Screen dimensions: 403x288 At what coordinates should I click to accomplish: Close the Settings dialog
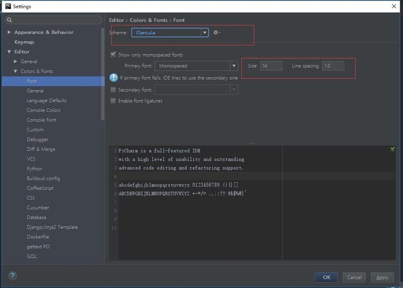click(x=394, y=6)
